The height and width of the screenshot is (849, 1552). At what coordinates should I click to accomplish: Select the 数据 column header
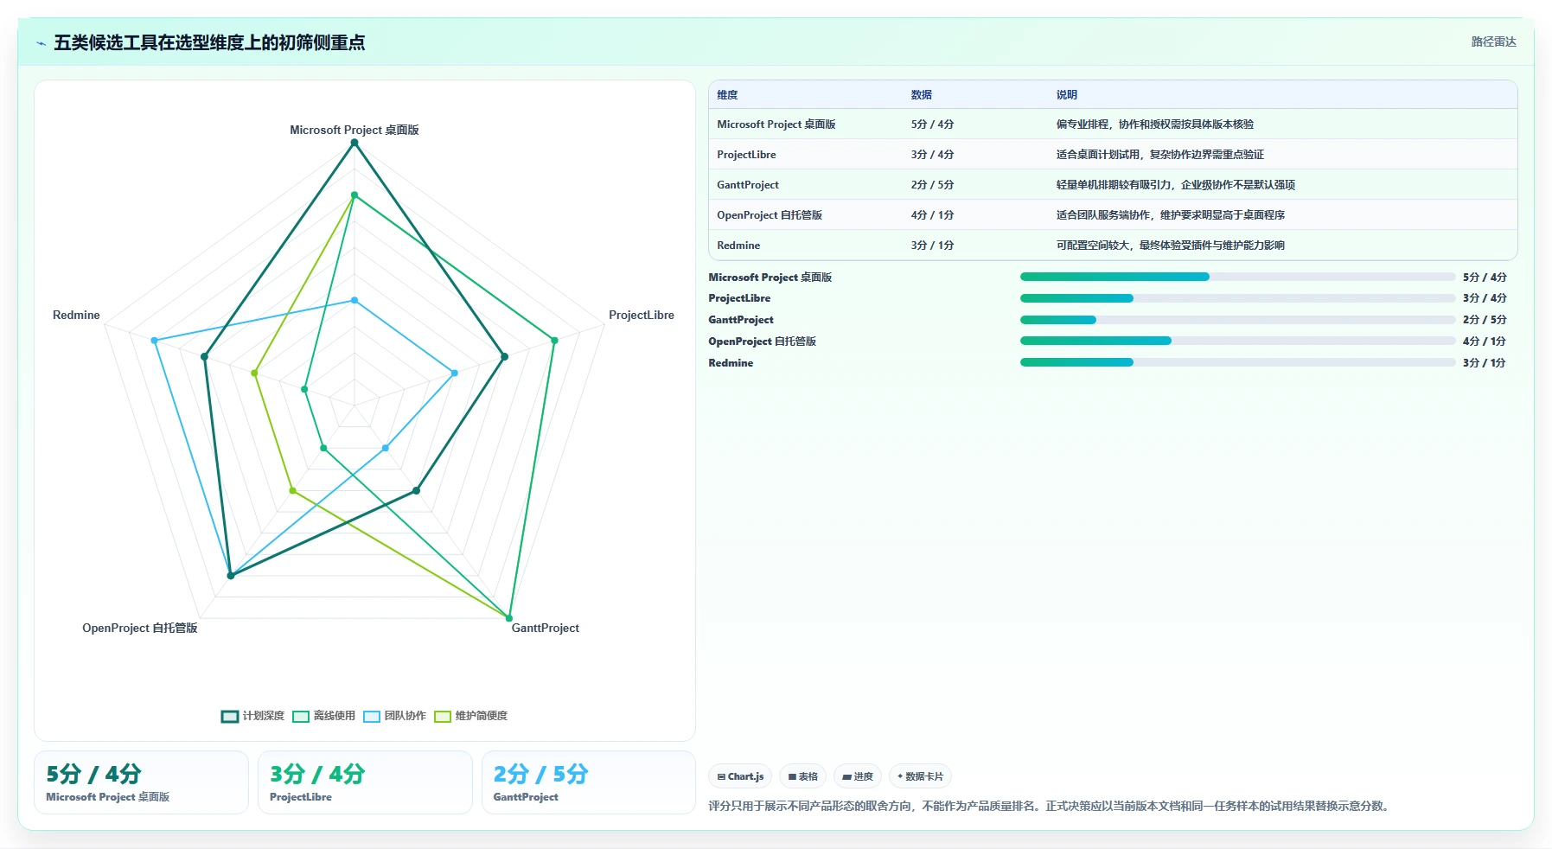click(921, 95)
